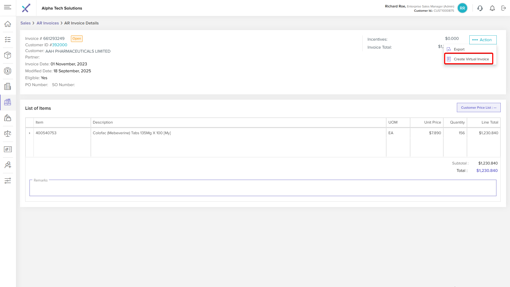Viewport: 510px width, 287px height.
Task: Click the logout icon
Action: click(x=504, y=8)
